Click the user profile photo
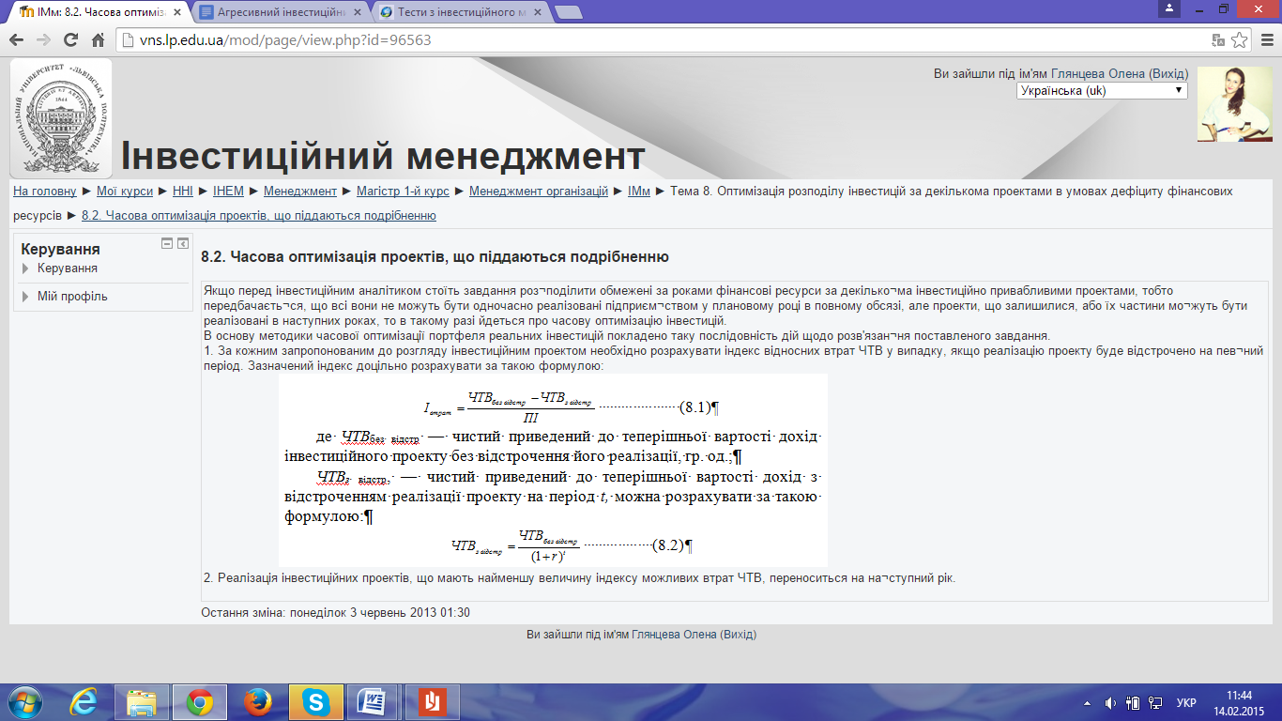 point(1234,104)
